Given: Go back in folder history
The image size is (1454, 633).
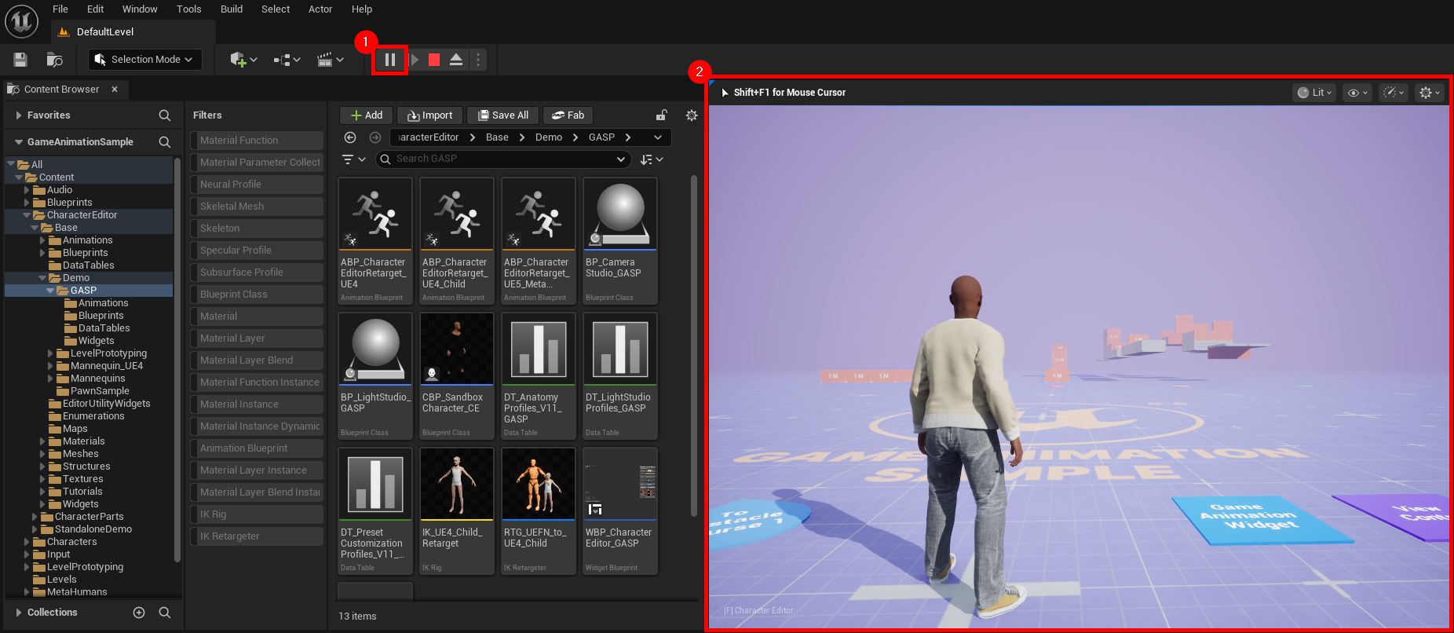Looking at the screenshot, I should pos(351,137).
